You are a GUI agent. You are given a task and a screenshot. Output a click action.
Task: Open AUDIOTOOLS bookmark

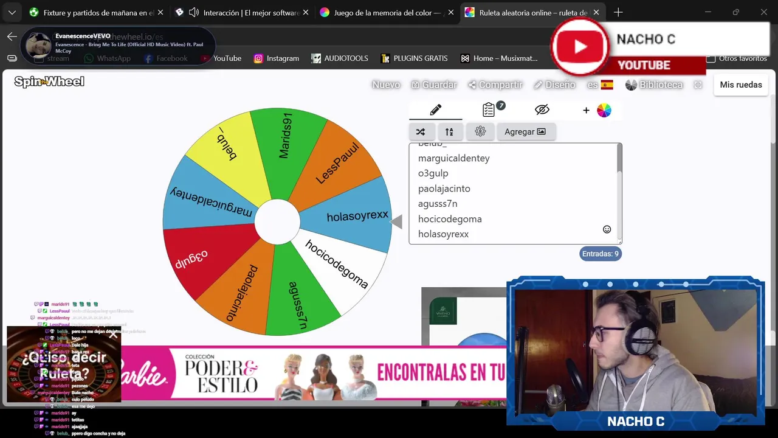[x=340, y=58]
